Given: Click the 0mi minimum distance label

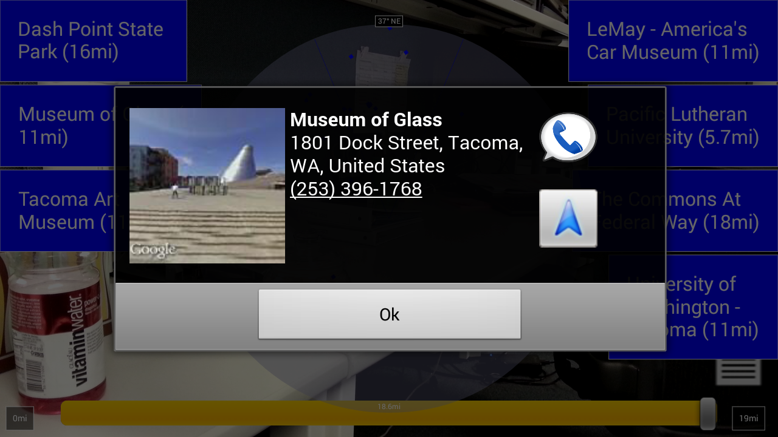Looking at the screenshot, I should pos(20,418).
